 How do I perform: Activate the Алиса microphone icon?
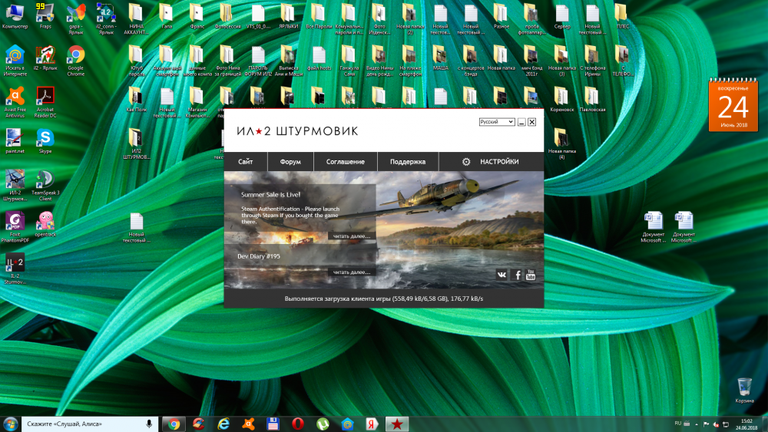pyautogui.click(x=149, y=424)
